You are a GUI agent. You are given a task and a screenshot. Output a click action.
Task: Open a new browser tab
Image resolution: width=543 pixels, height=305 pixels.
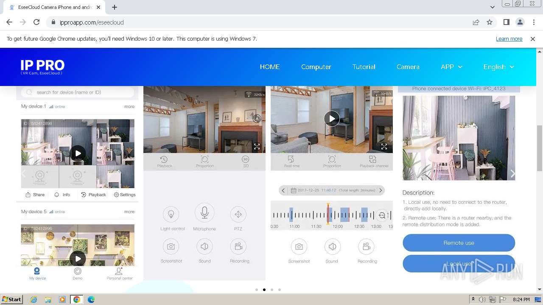coord(115,7)
